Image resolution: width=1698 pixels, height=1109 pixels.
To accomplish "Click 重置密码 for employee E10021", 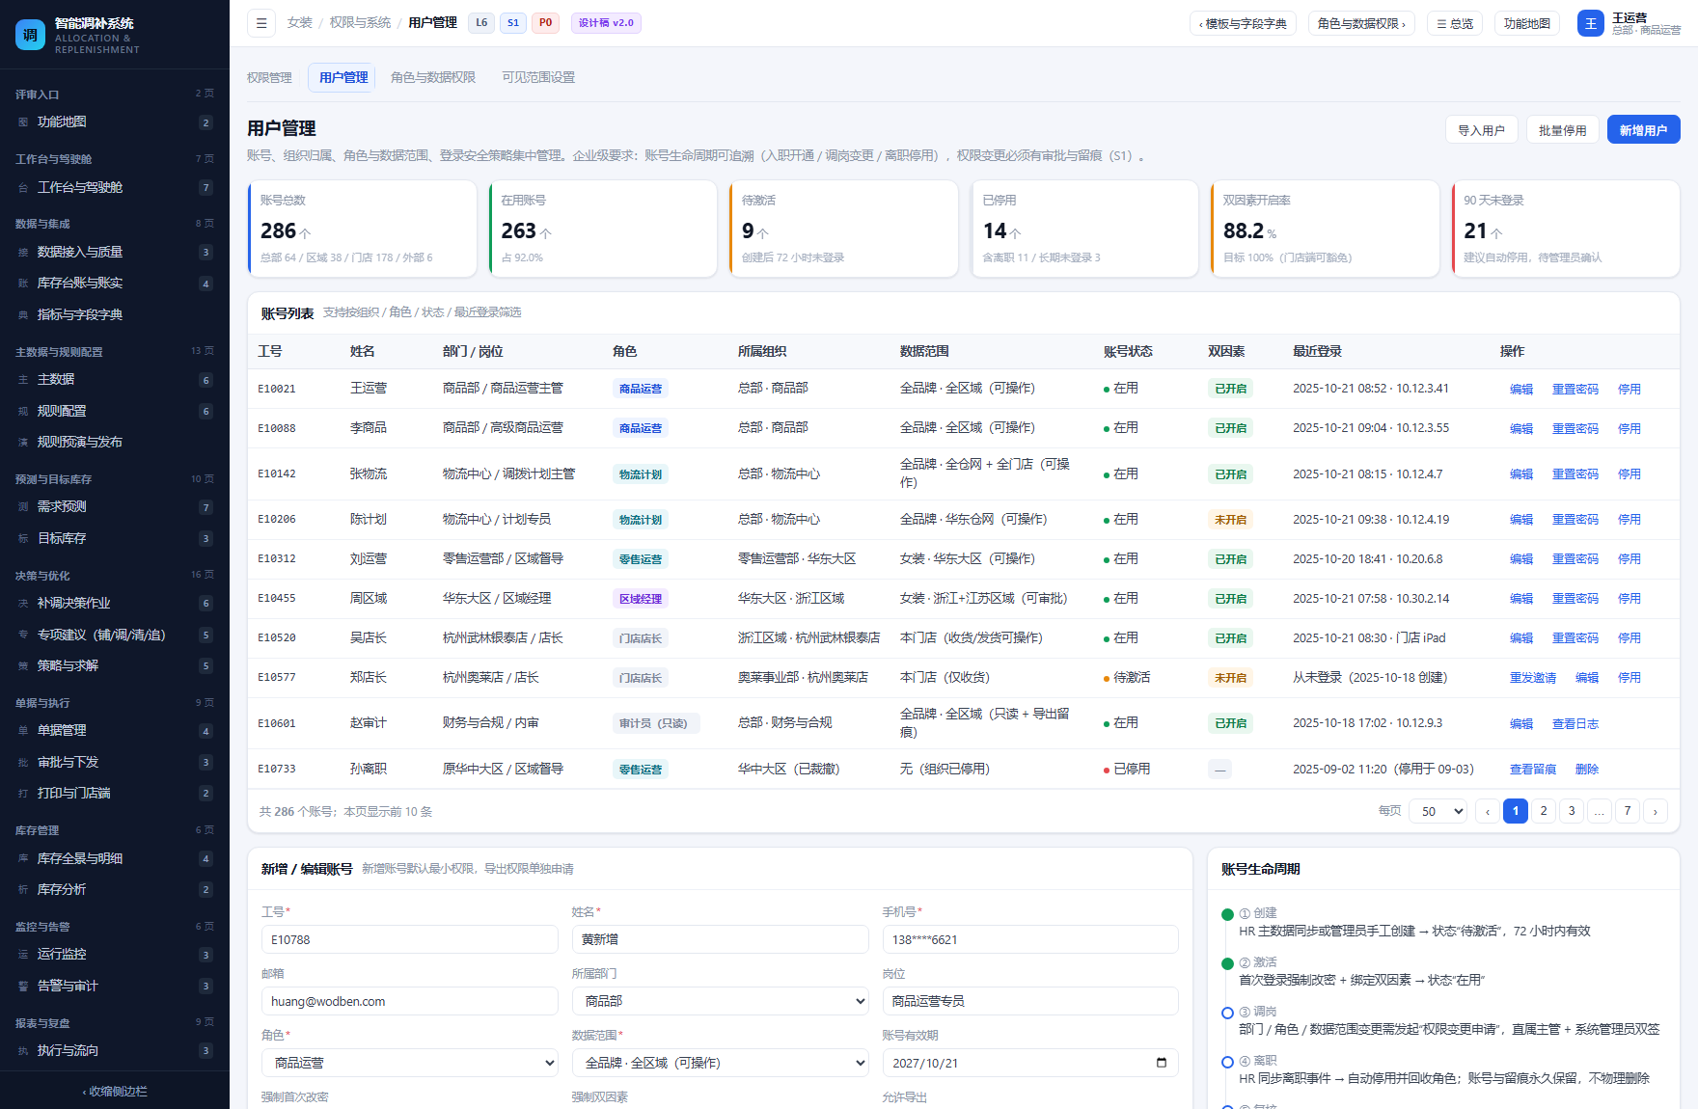I will pos(1575,390).
